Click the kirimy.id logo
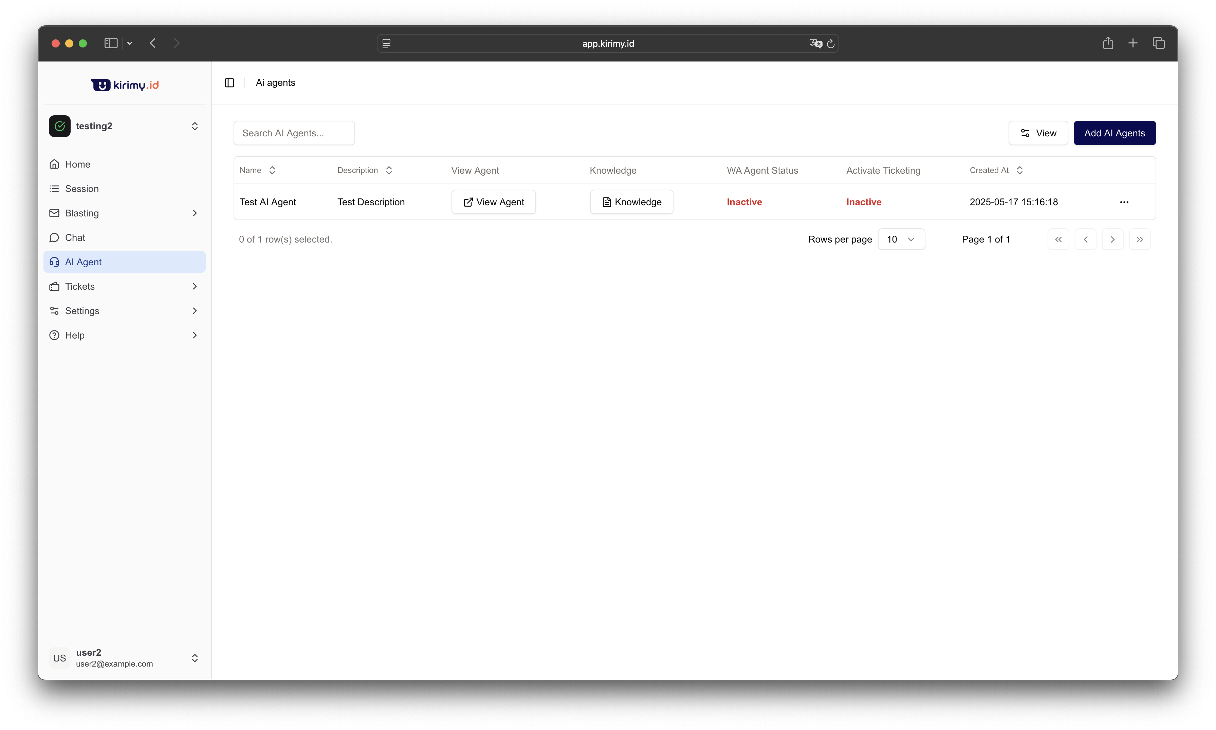The height and width of the screenshot is (730, 1216). point(125,85)
